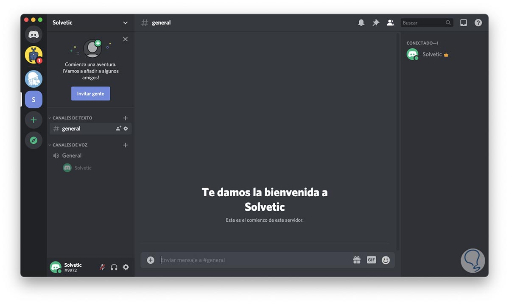The image size is (509, 304).
Task: Click the chat area scrollbar
Action: click(x=397, y=141)
